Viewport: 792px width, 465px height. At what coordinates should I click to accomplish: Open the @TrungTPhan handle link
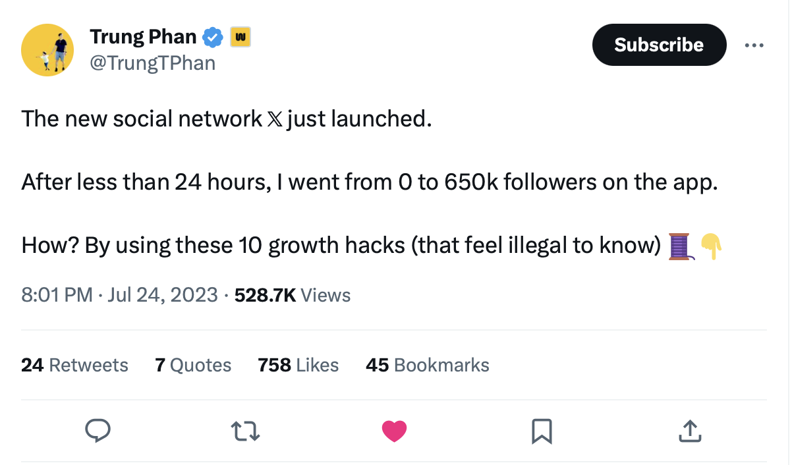click(152, 63)
